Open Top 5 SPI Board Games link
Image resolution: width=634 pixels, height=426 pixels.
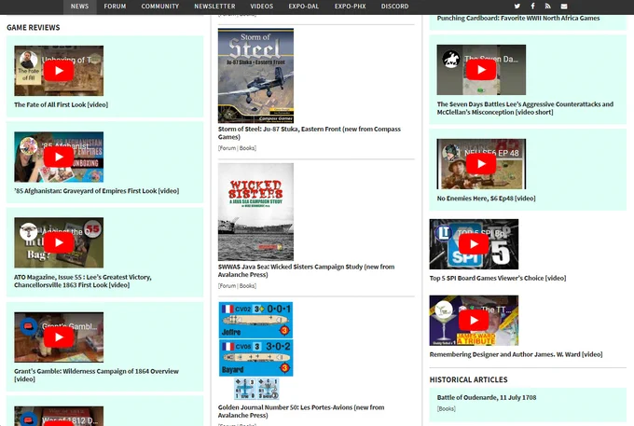[498, 278]
